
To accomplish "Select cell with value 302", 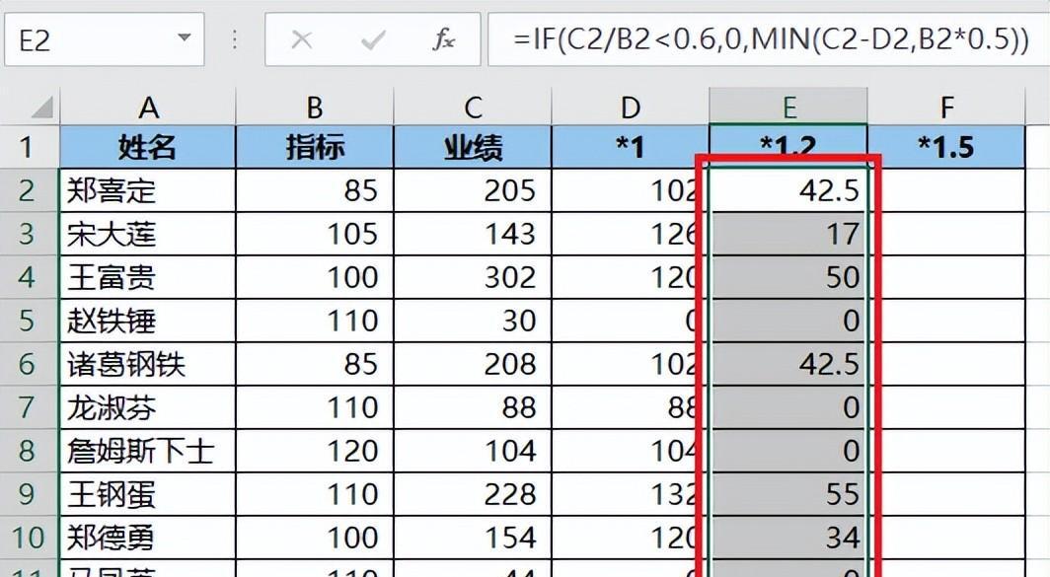I will coord(473,277).
